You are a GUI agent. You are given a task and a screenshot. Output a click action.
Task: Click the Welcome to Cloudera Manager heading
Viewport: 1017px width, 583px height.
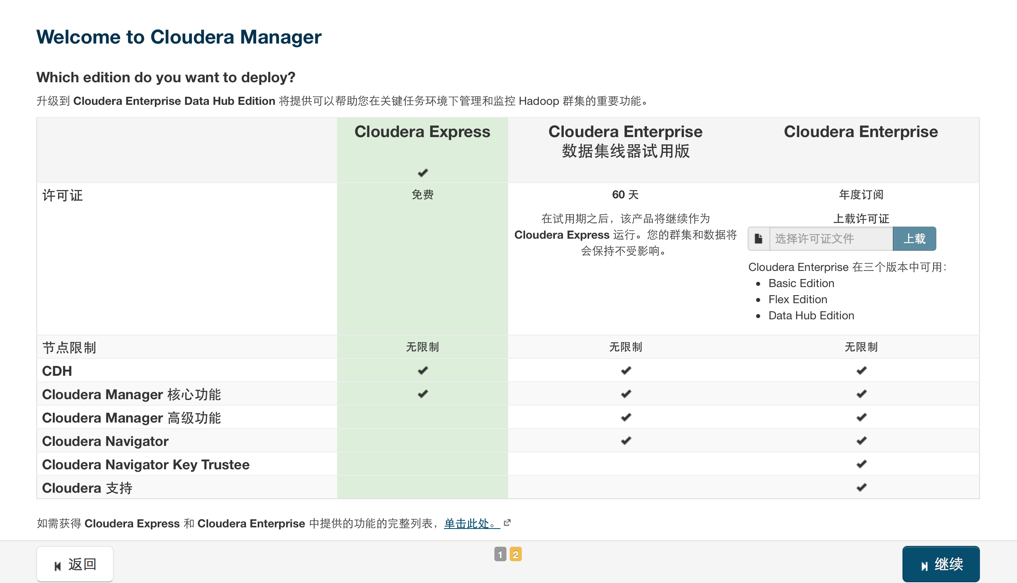(x=179, y=37)
